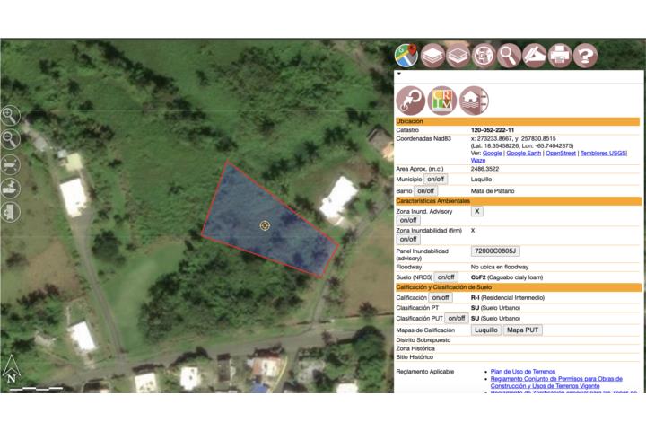
Task: Click the center crosshair marker on parcel
Action: coord(265,224)
